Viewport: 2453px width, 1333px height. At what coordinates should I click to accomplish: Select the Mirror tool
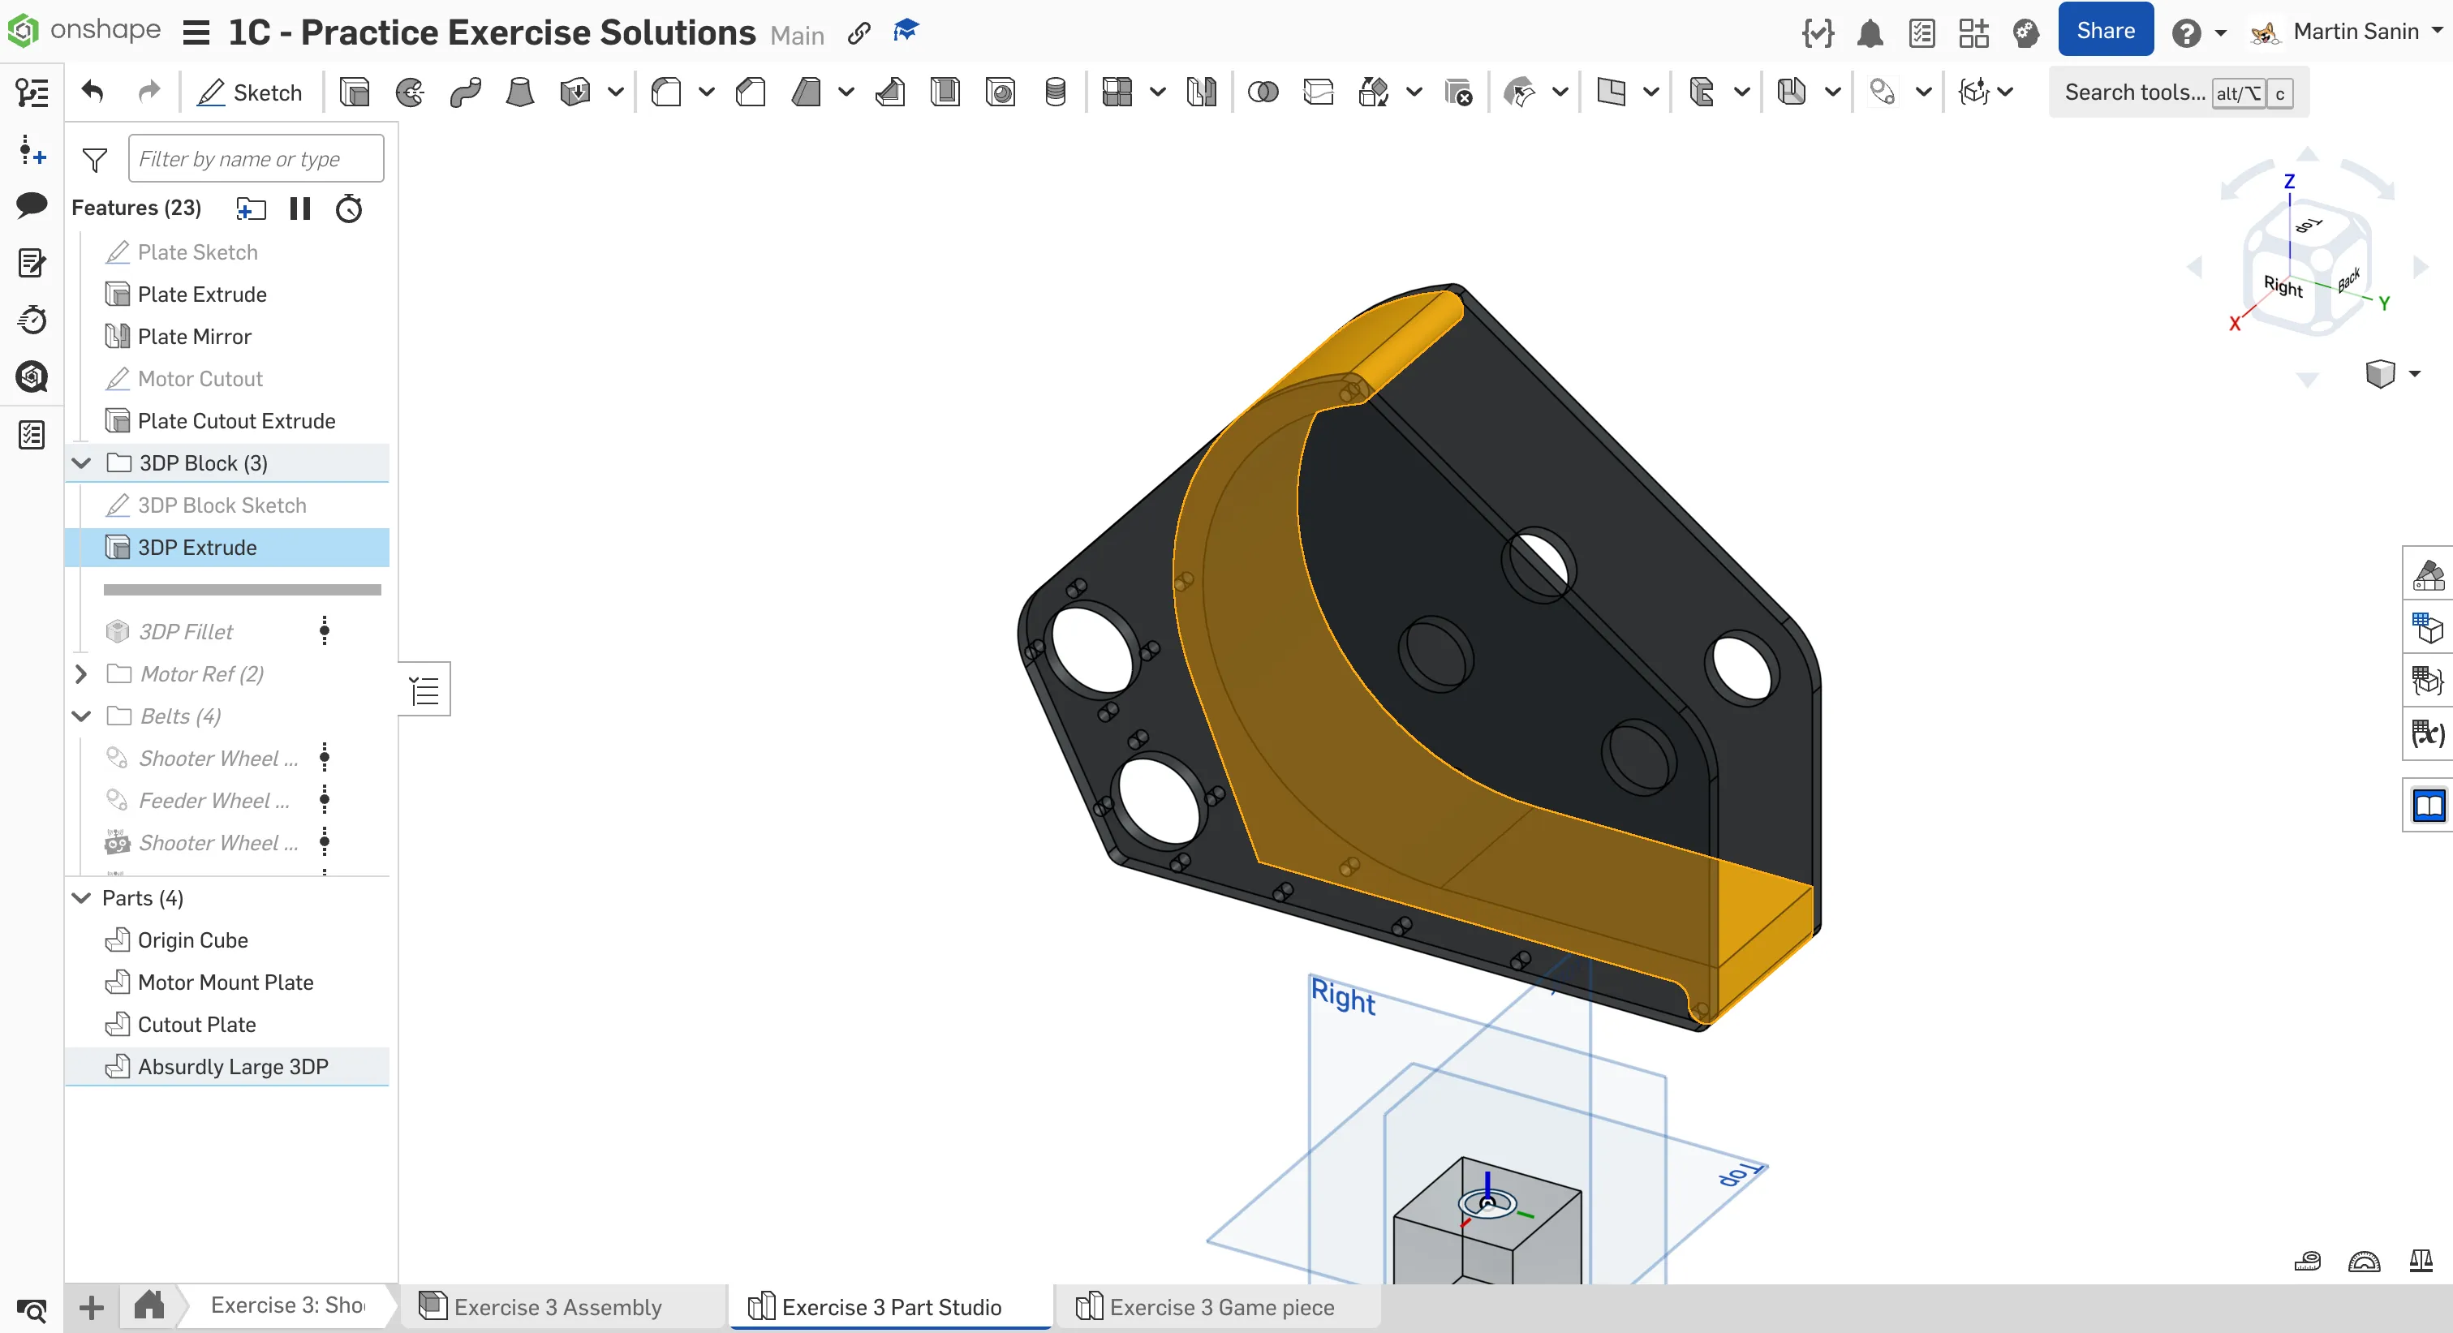1202,92
